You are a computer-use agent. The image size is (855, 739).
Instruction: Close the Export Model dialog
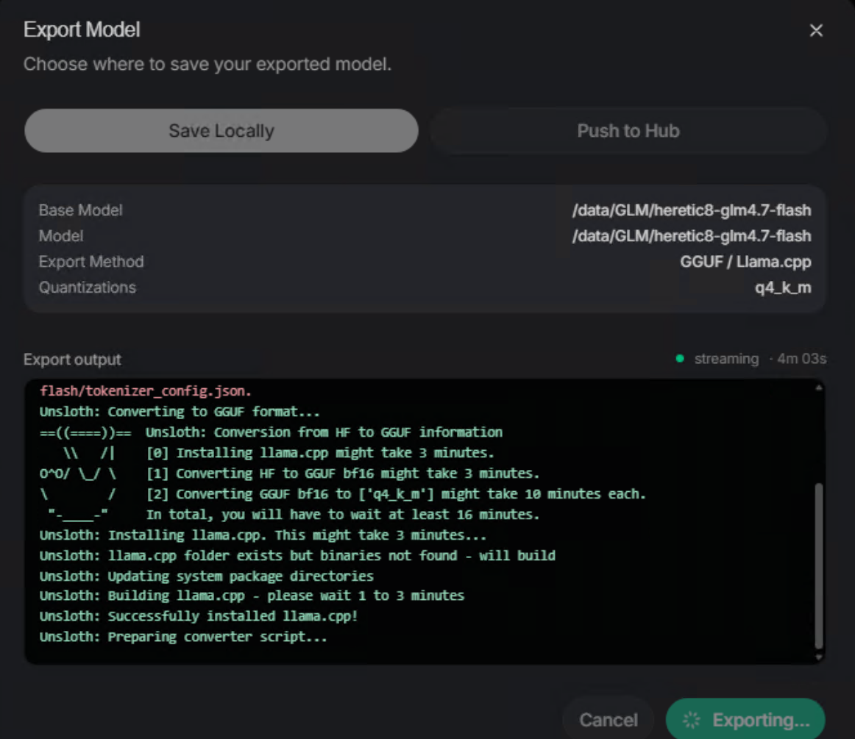coord(816,30)
